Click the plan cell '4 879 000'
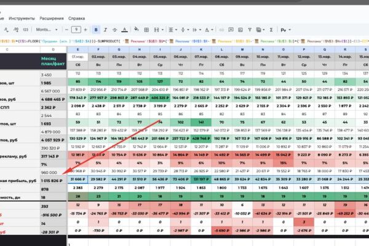 [53, 132]
